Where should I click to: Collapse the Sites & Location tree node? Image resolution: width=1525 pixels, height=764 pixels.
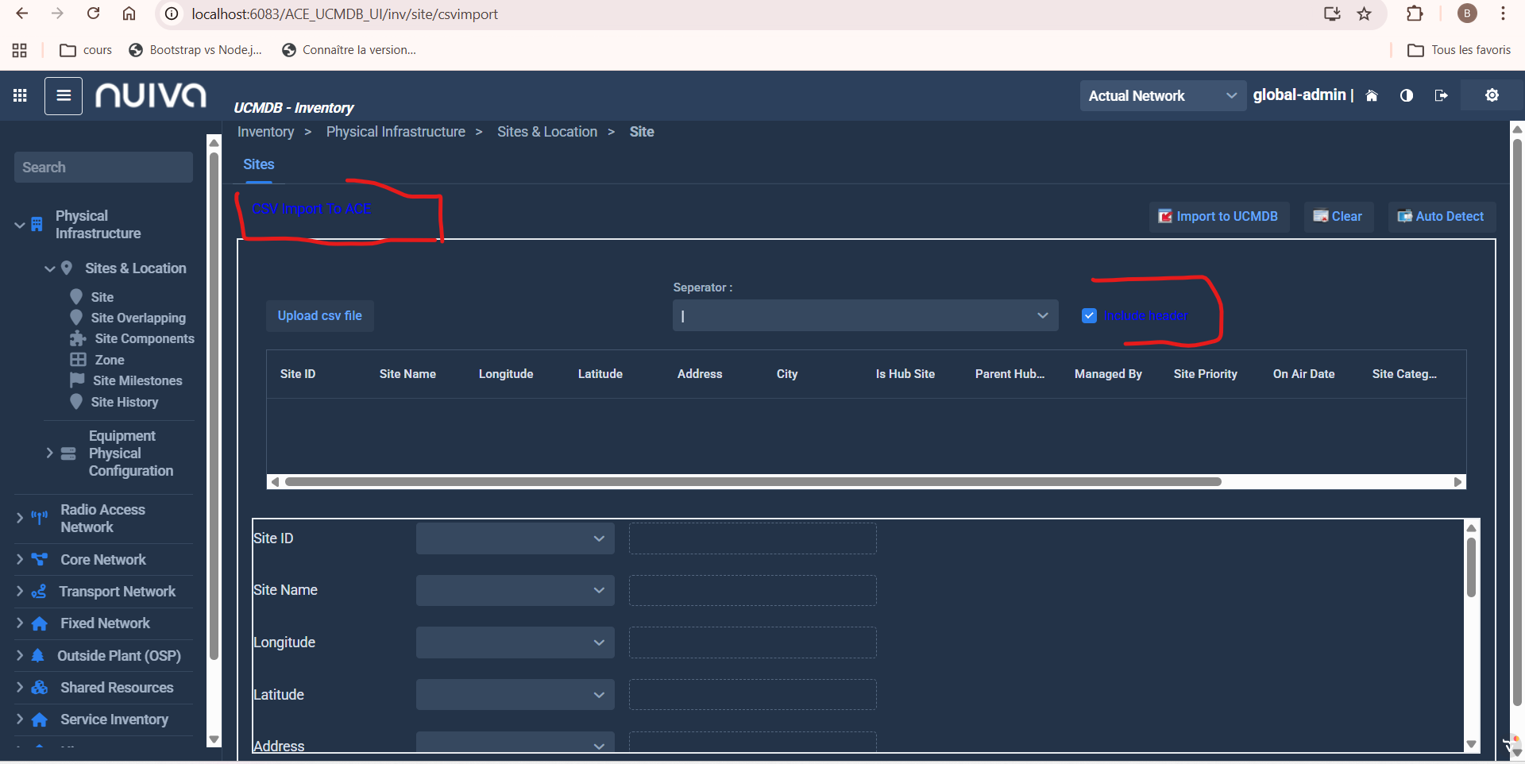(x=50, y=269)
